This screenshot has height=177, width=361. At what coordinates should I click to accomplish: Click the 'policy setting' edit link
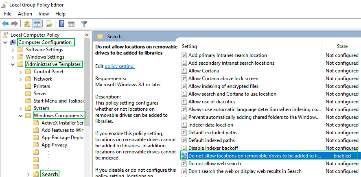[119, 66]
